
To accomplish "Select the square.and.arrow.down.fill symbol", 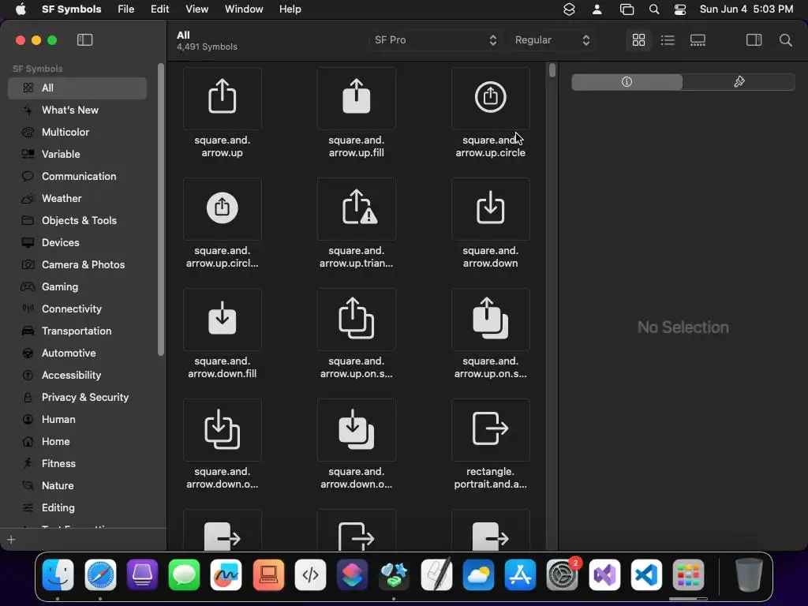I will 222,319.
